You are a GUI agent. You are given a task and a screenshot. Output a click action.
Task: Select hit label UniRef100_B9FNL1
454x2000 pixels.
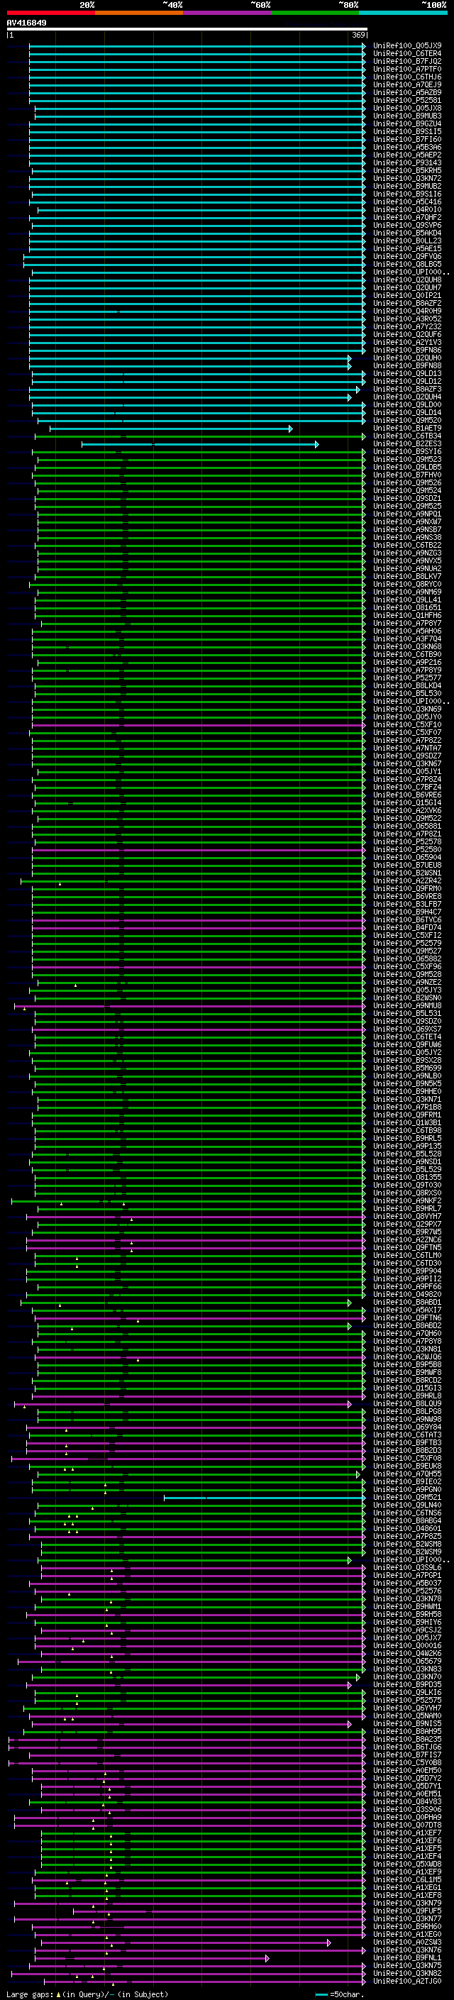[x=407, y=1958]
